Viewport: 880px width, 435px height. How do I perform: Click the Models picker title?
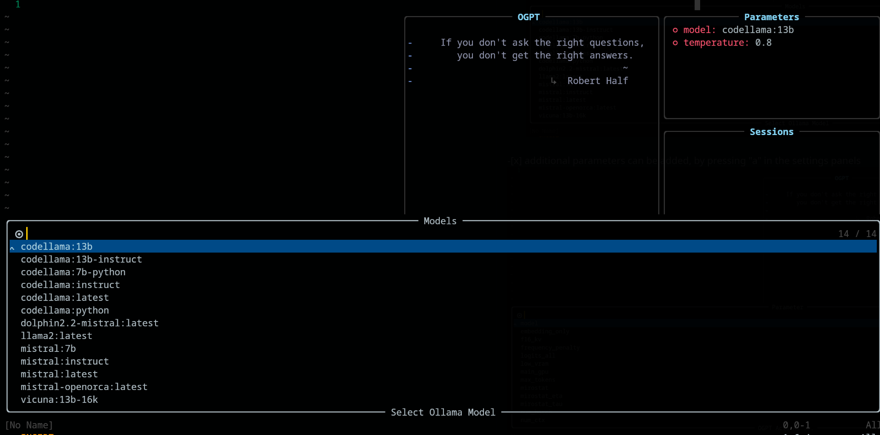coord(440,221)
